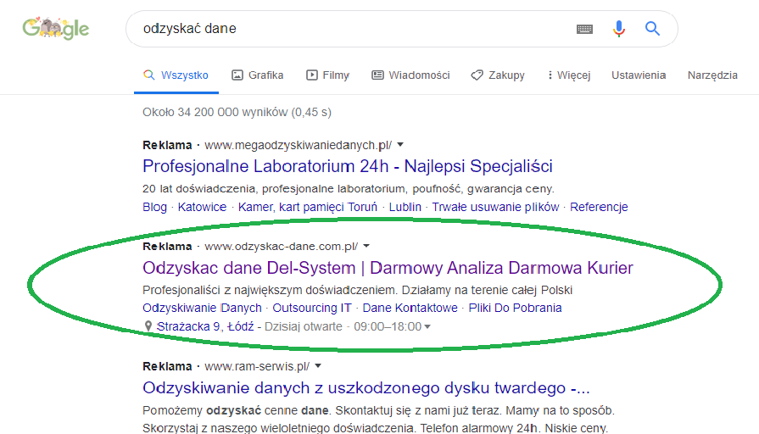Image resolution: width=759 pixels, height=434 pixels.
Task: Open Dane Kontaktowe sitelink
Action: (x=410, y=309)
